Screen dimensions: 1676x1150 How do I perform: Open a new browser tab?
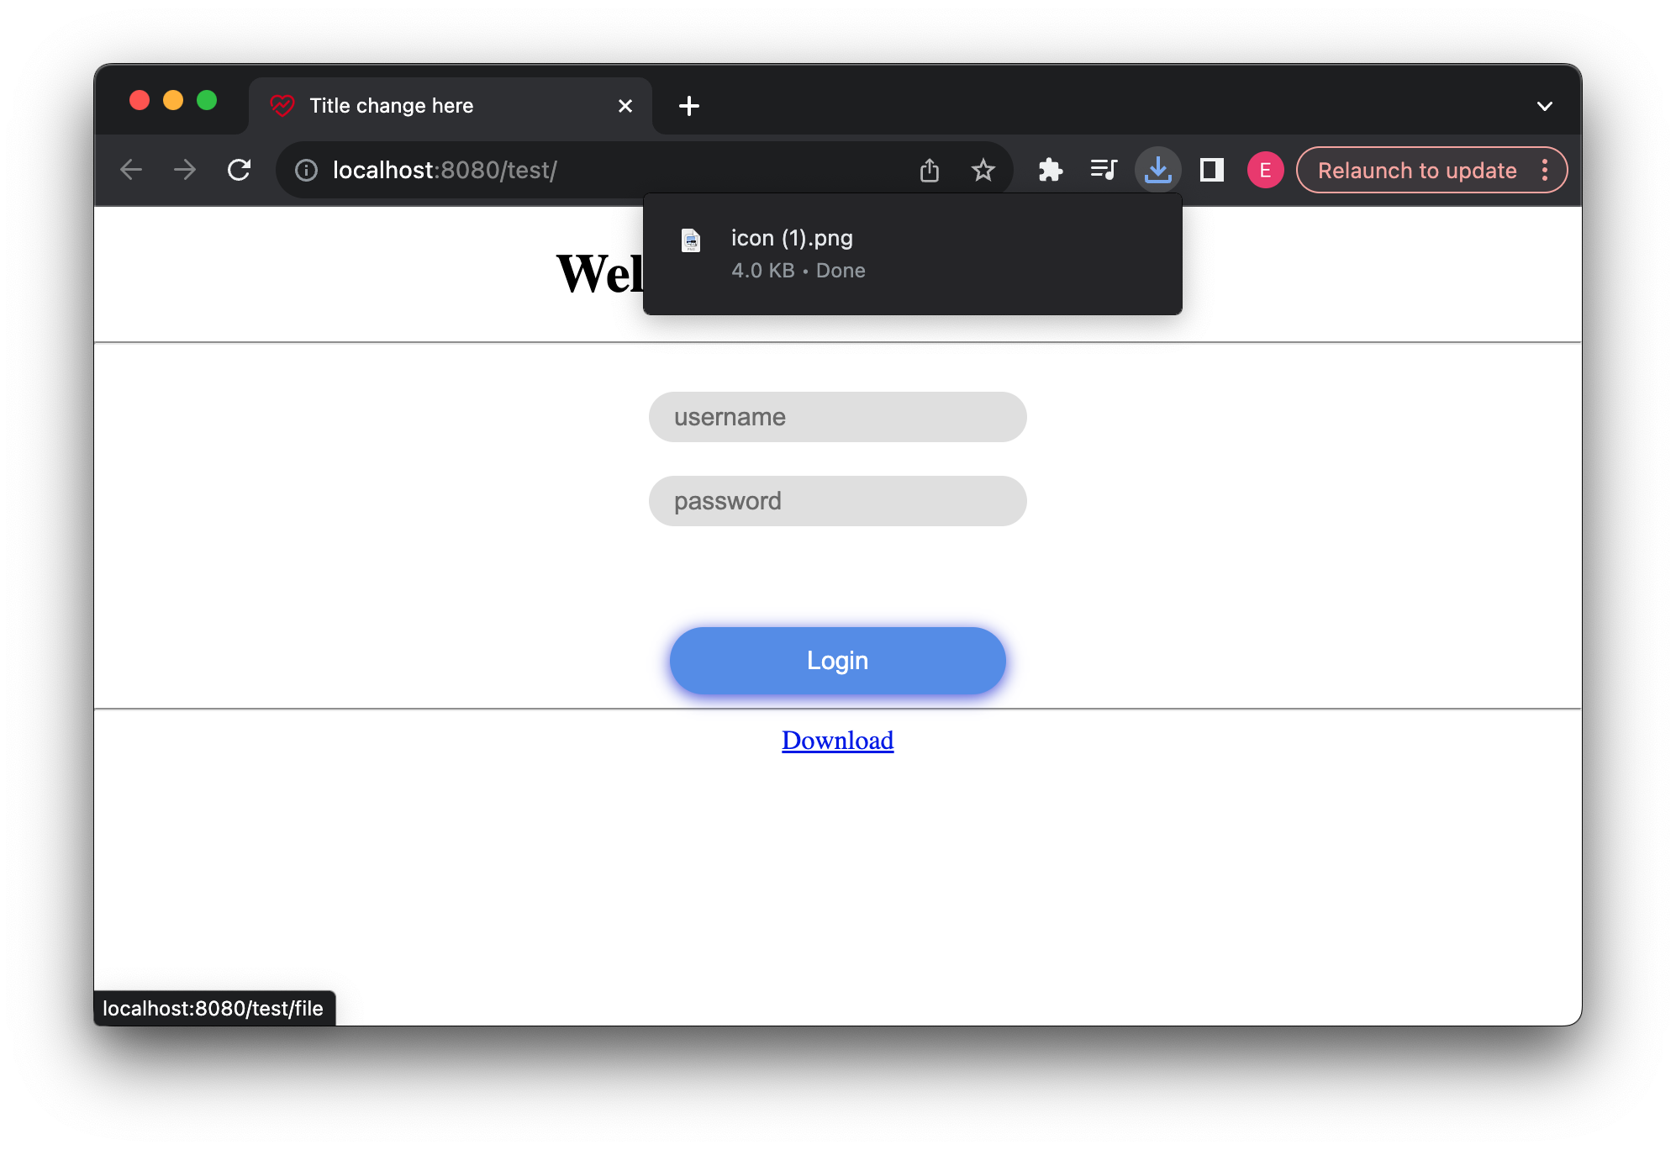[x=689, y=105]
